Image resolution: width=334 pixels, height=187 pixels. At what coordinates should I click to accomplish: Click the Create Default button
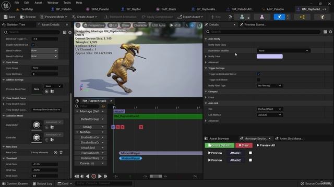click(219, 145)
